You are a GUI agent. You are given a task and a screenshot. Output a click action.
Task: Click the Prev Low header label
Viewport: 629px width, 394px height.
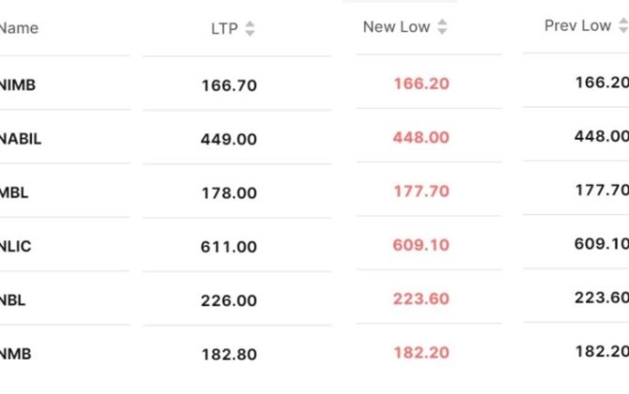[x=576, y=26]
